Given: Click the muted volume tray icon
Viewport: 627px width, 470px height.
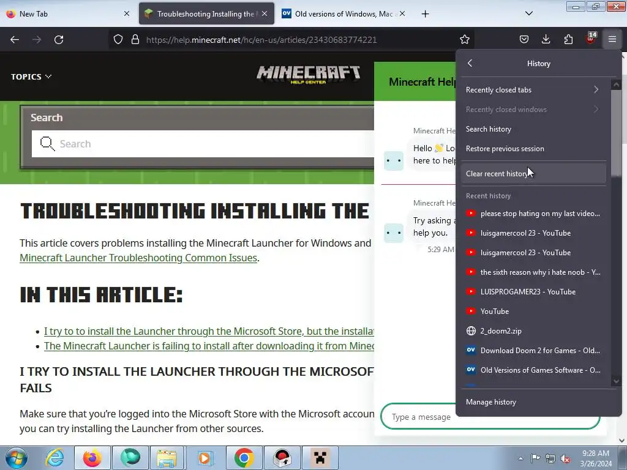Looking at the screenshot, I should click(x=565, y=458).
